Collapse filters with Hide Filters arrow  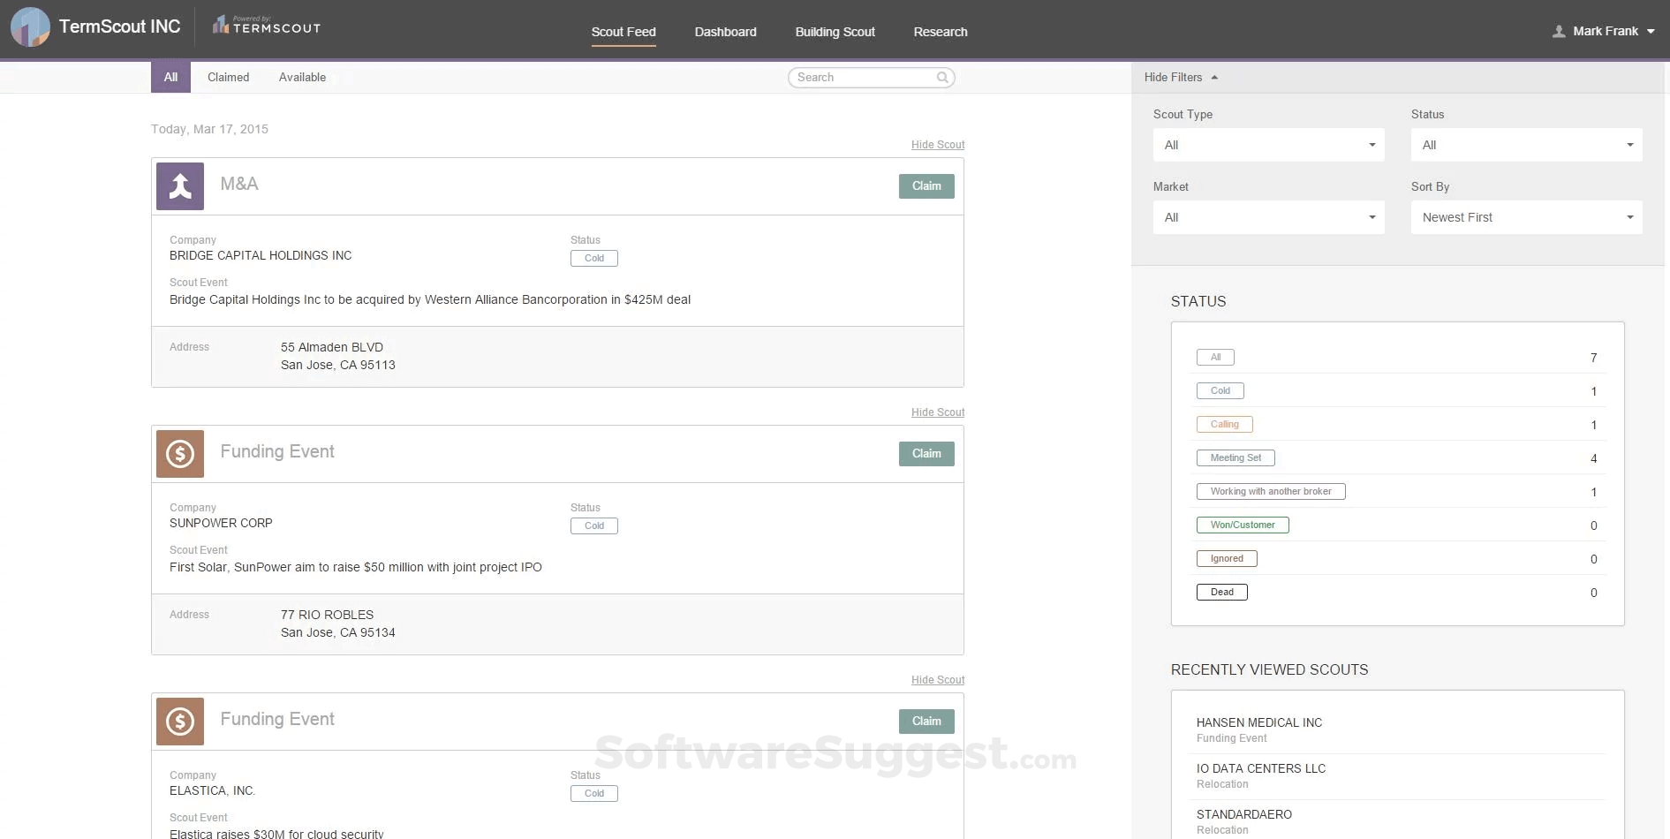point(1214,78)
